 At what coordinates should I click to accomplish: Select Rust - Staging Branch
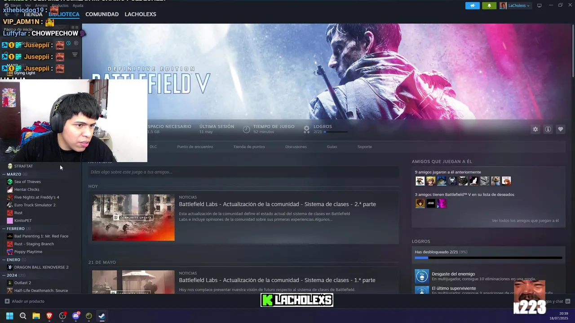(34, 244)
